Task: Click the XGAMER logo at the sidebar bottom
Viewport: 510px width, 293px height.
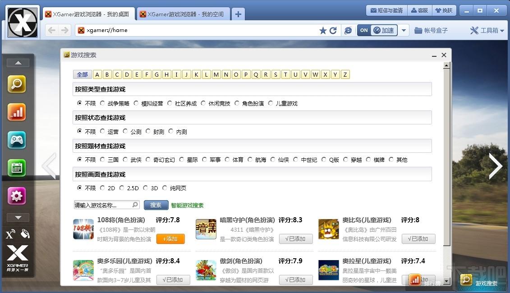Action: coord(18,259)
